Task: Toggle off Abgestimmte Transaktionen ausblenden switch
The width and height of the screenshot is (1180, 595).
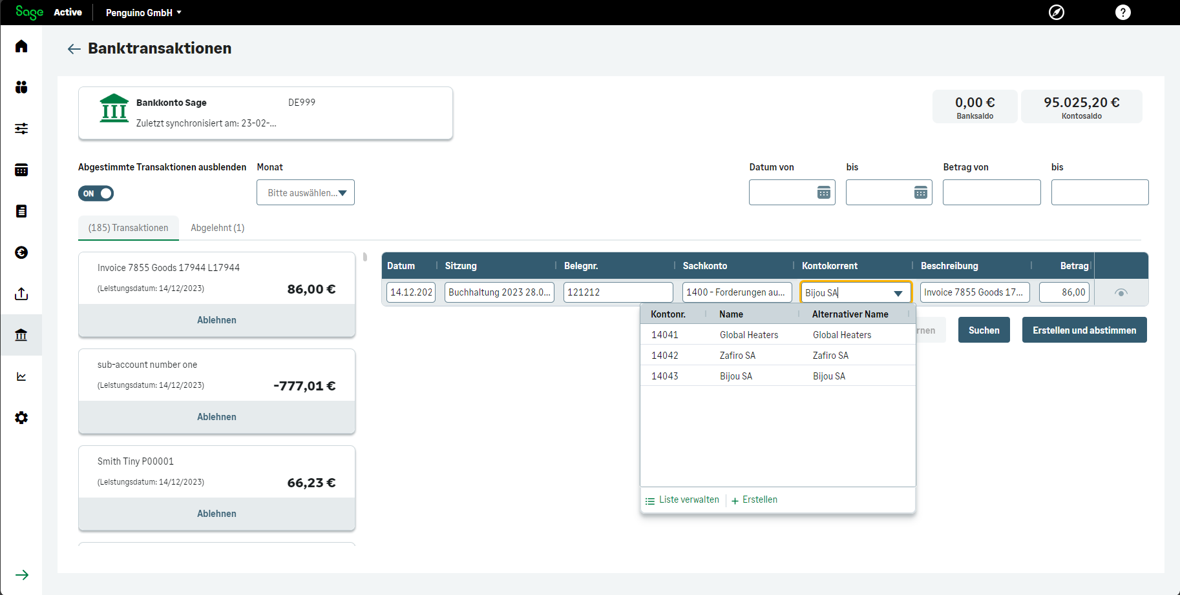Action: pyautogui.click(x=96, y=194)
